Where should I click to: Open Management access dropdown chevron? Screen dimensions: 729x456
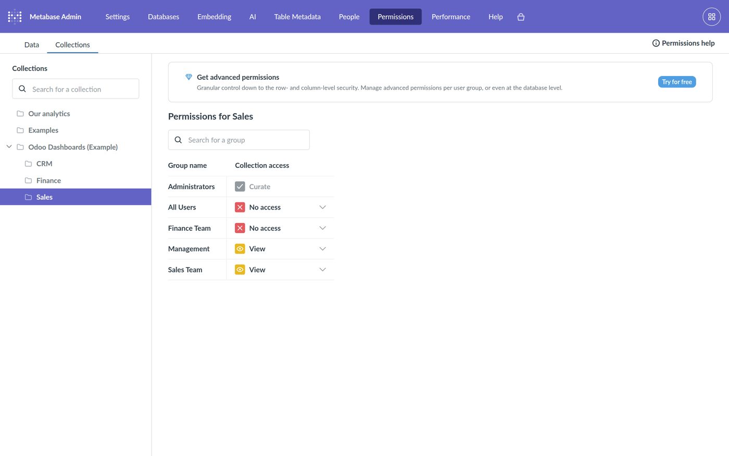[323, 249]
